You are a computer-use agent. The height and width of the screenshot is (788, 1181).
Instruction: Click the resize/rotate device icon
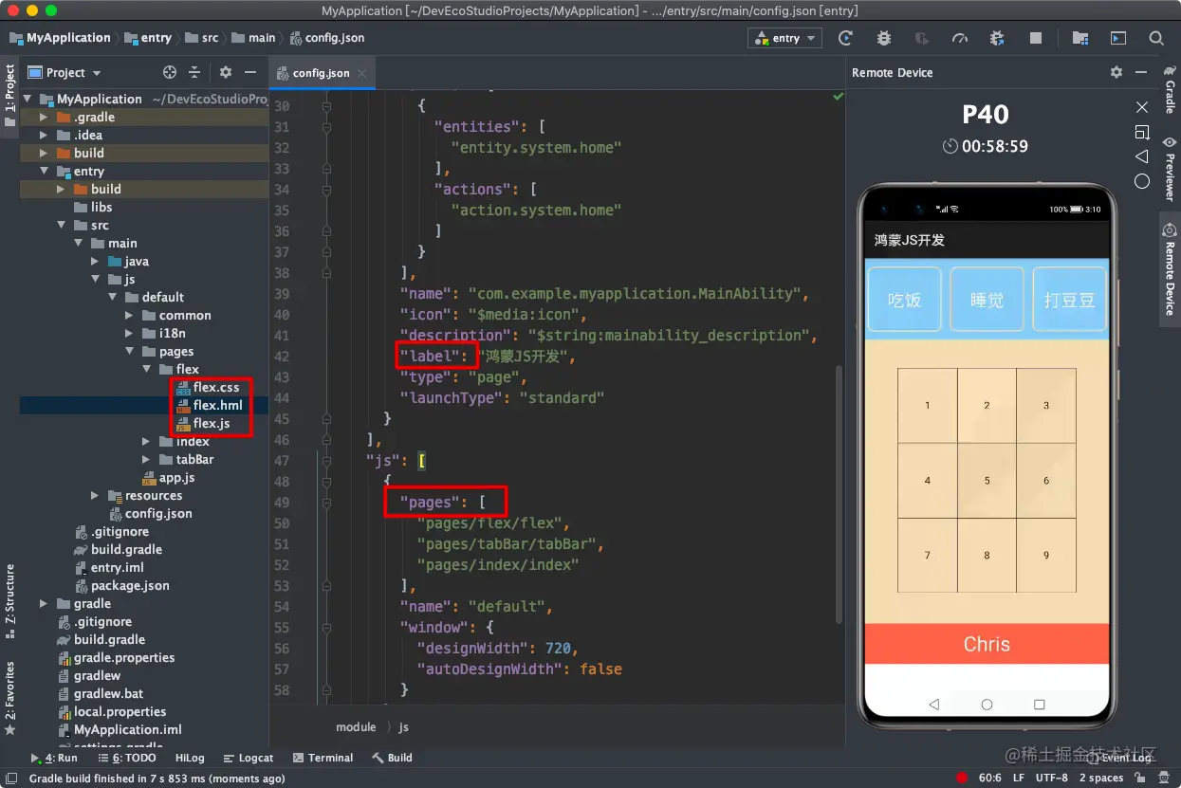[x=1142, y=132]
